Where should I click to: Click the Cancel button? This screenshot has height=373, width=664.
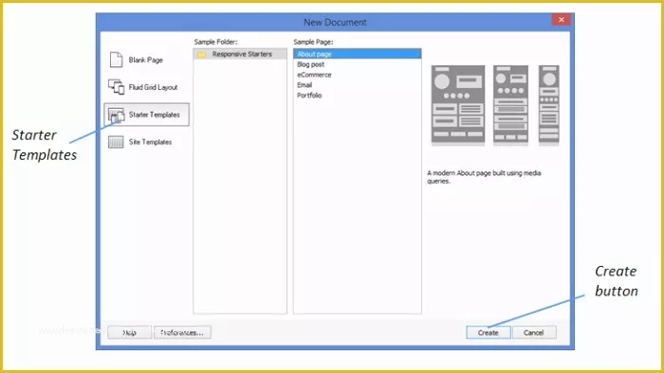533,332
